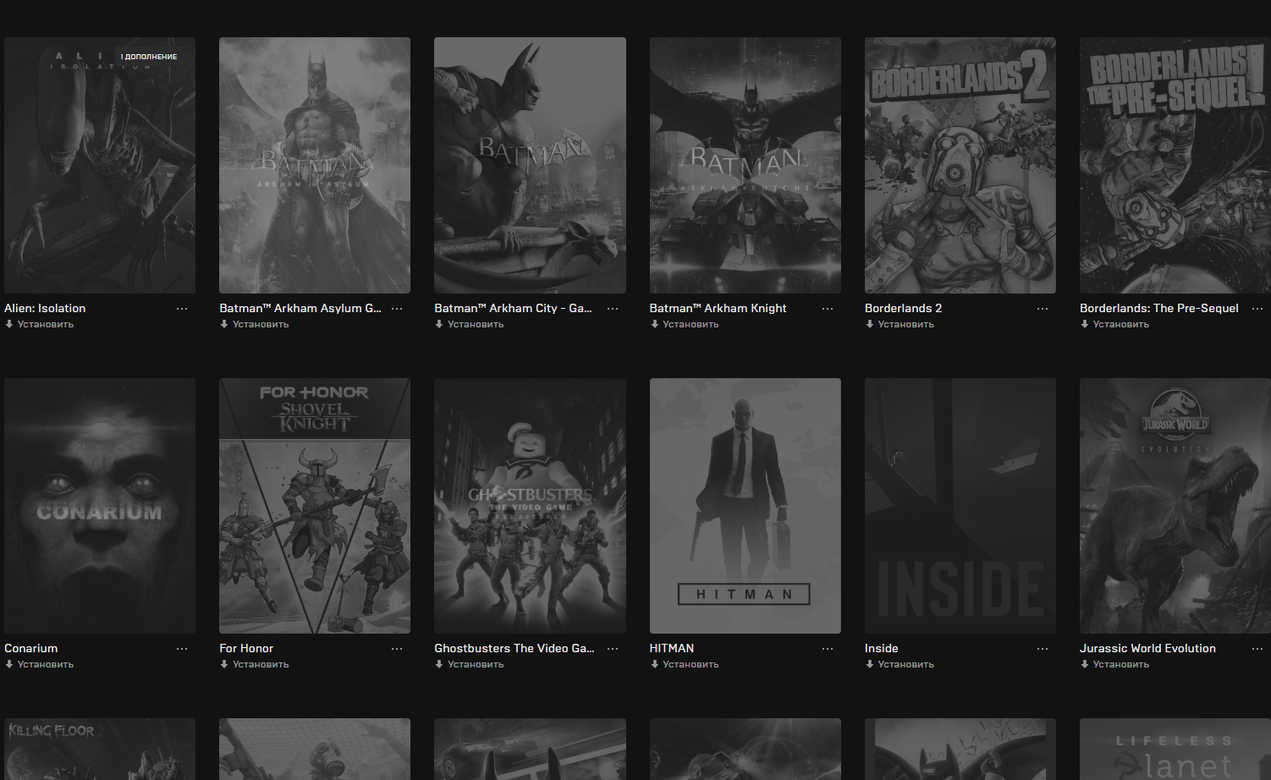Open Lifeless Planet cover thumbnail
The height and width of the screenshot is (780, 1271).
(x=1175, y=750)
